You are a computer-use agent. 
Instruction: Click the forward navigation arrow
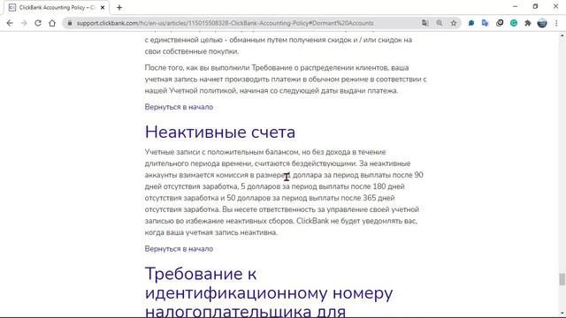24,23
